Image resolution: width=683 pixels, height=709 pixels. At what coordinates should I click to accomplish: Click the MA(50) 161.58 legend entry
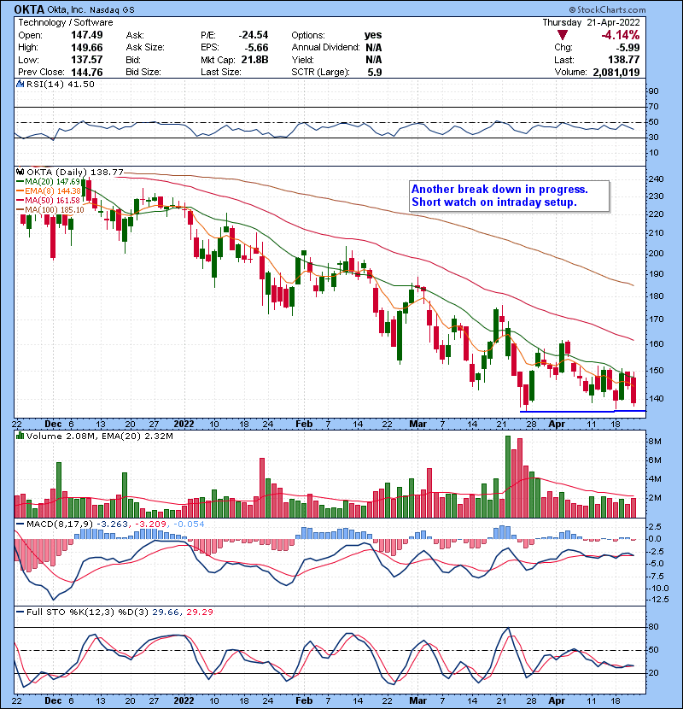[x=49, y=200]
